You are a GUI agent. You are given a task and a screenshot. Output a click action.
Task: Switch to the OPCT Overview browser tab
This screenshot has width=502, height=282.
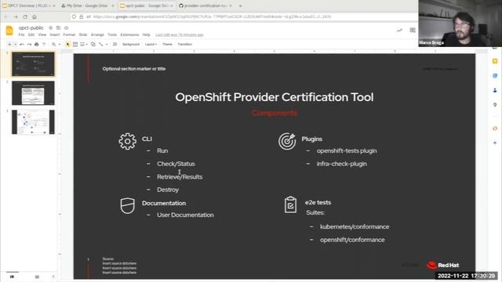coord(28,5)
